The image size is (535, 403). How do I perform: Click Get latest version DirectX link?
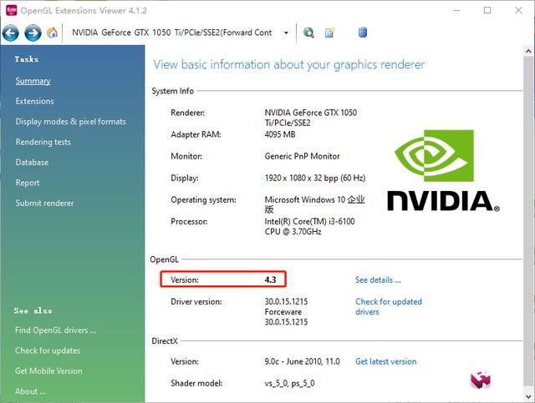click(386, 361)
